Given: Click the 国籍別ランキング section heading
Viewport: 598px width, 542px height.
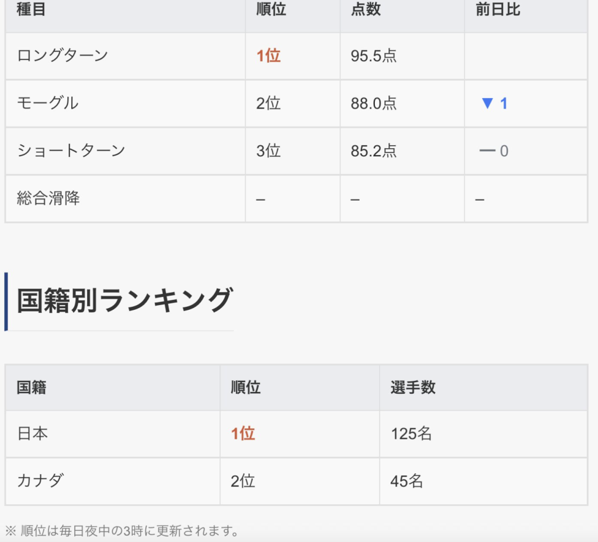Looking at the screenshot, I should [x=124, y=301].
